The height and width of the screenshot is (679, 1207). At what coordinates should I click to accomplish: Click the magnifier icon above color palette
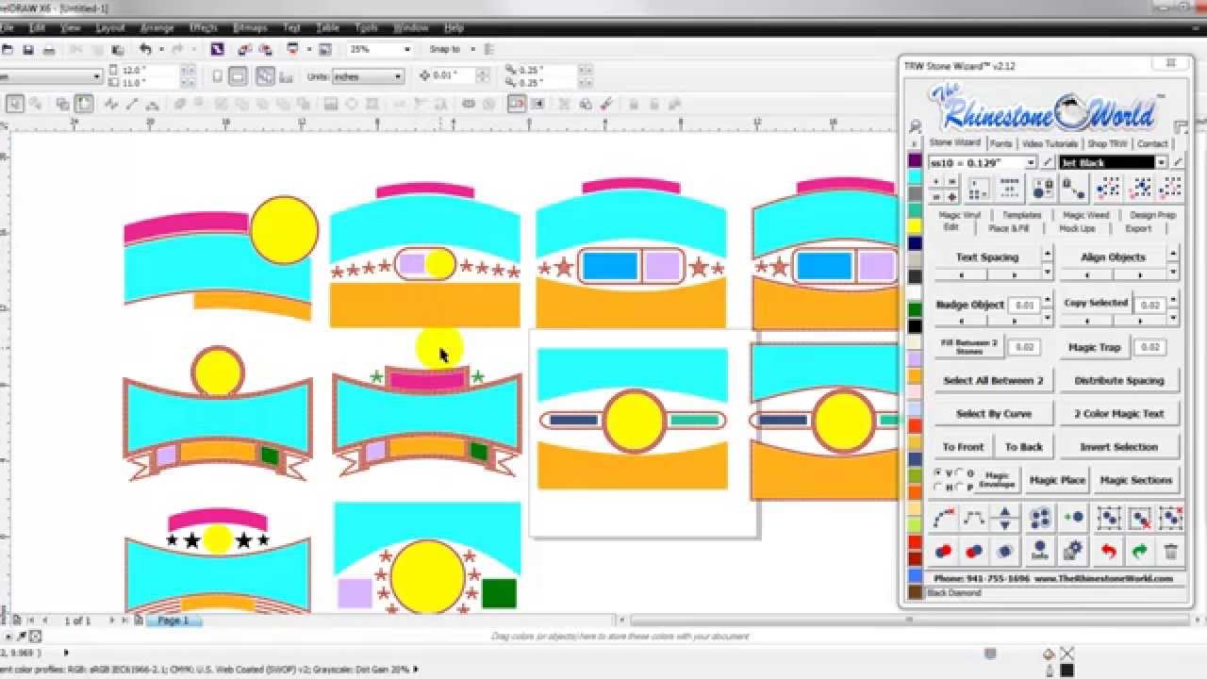tap(916, 127)
